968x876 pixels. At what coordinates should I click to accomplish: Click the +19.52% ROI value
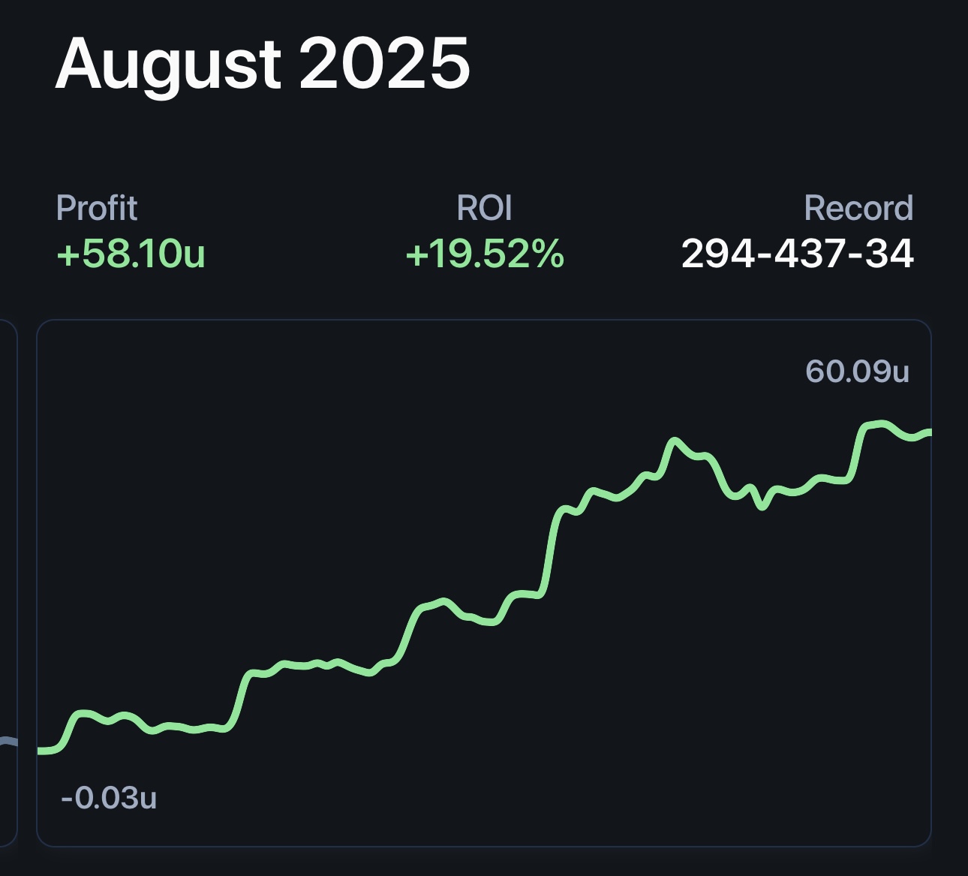pos(484,254)
